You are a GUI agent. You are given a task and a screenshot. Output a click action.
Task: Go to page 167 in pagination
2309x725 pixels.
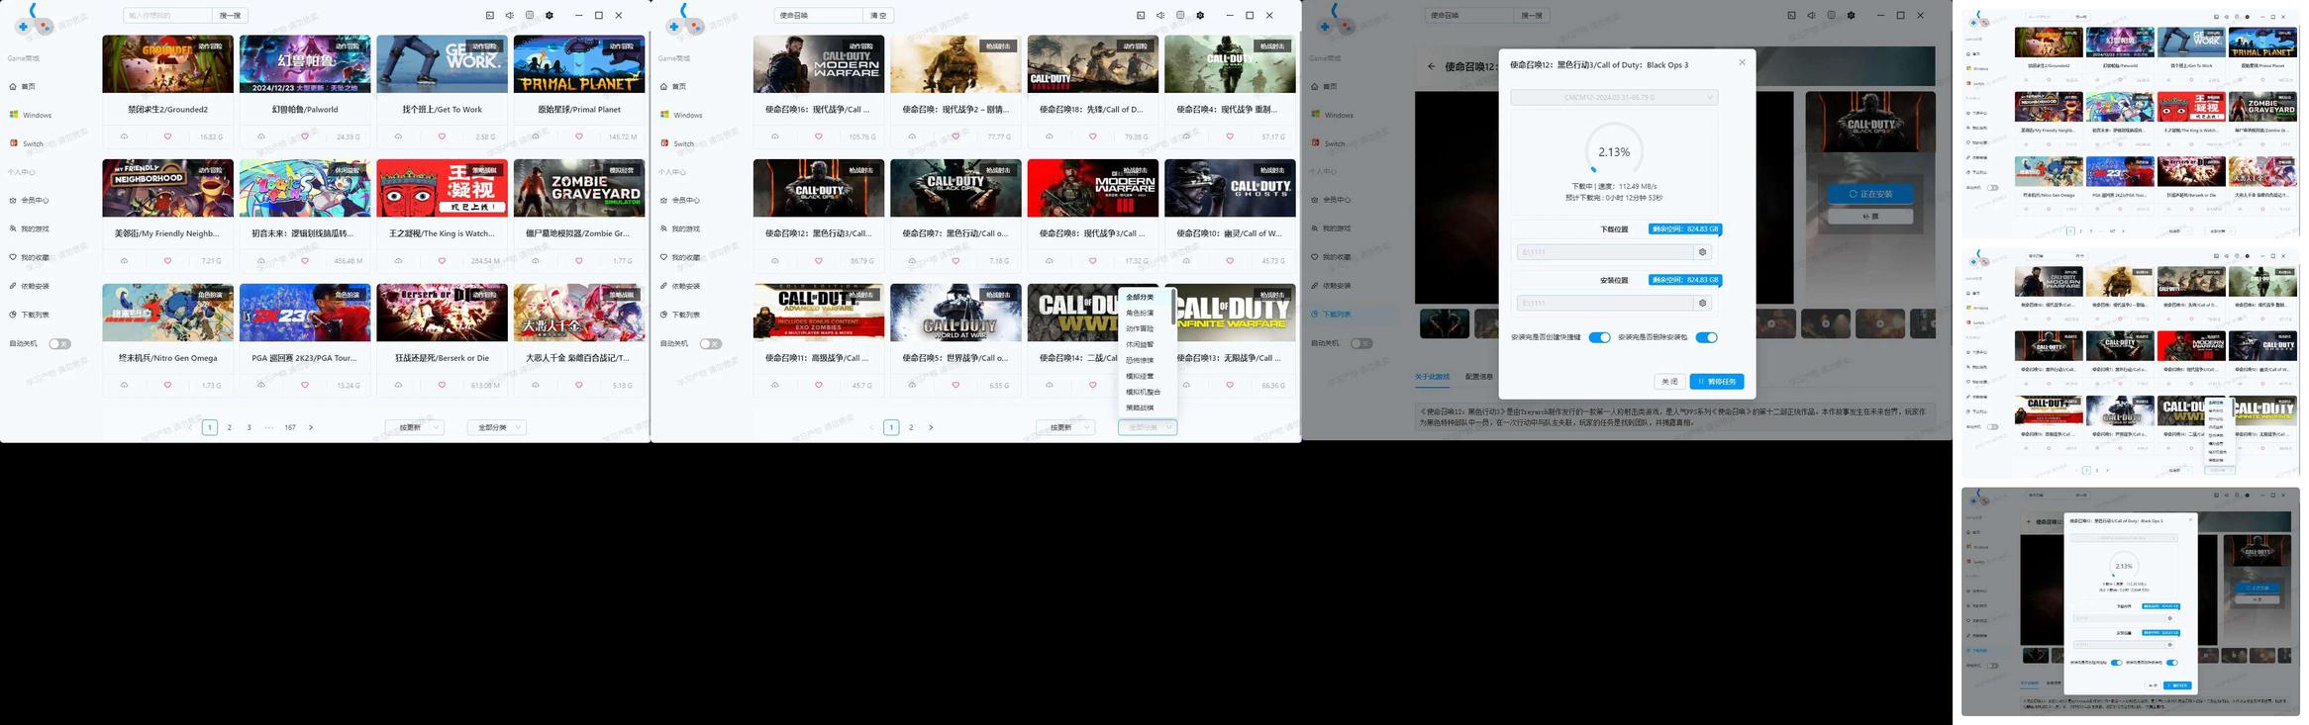pyautogui.click(x=290, y=427)
